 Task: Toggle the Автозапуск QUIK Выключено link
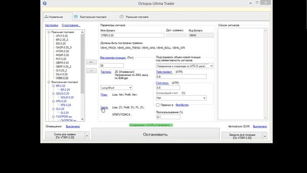pos(260,126)
